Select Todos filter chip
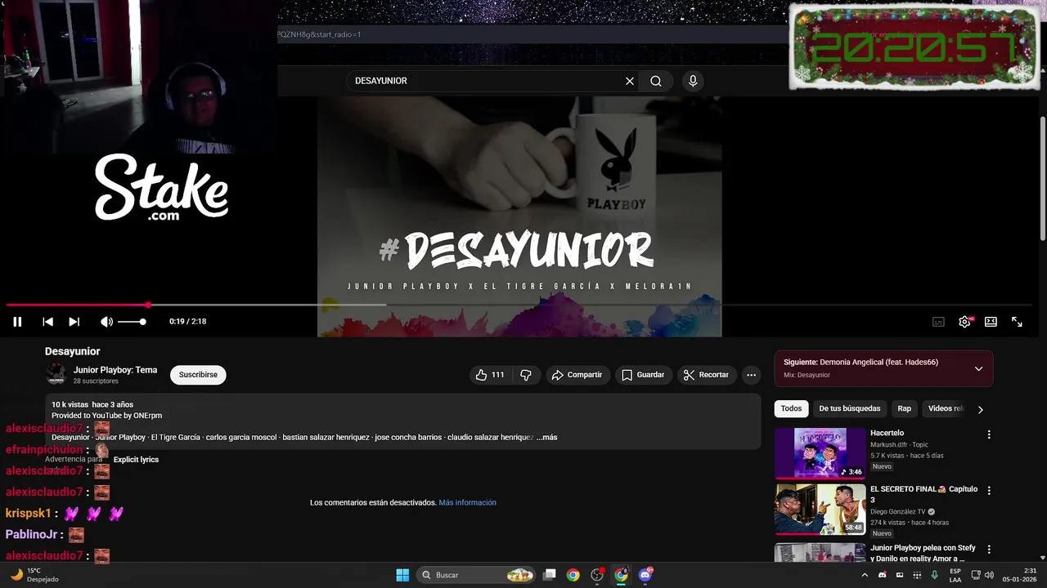Image resolution: width=1047 pixels, height=588 pixels. tap(791, 408)
